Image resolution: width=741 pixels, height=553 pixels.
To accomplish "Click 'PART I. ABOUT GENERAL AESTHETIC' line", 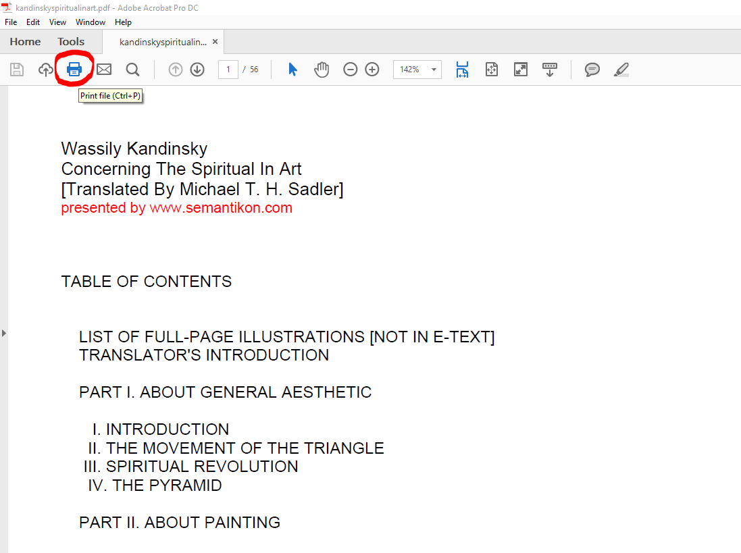I will click(226, 392).
